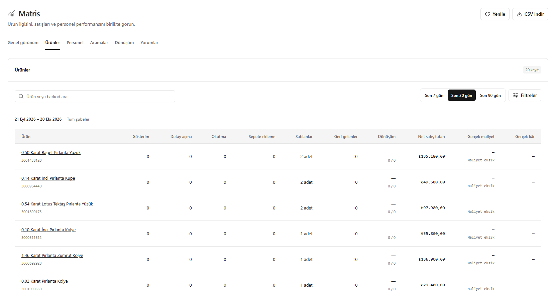This screenshot has height=292, width=554.
Task: Click the Ürün column header
Action: (x=26, y=136)
